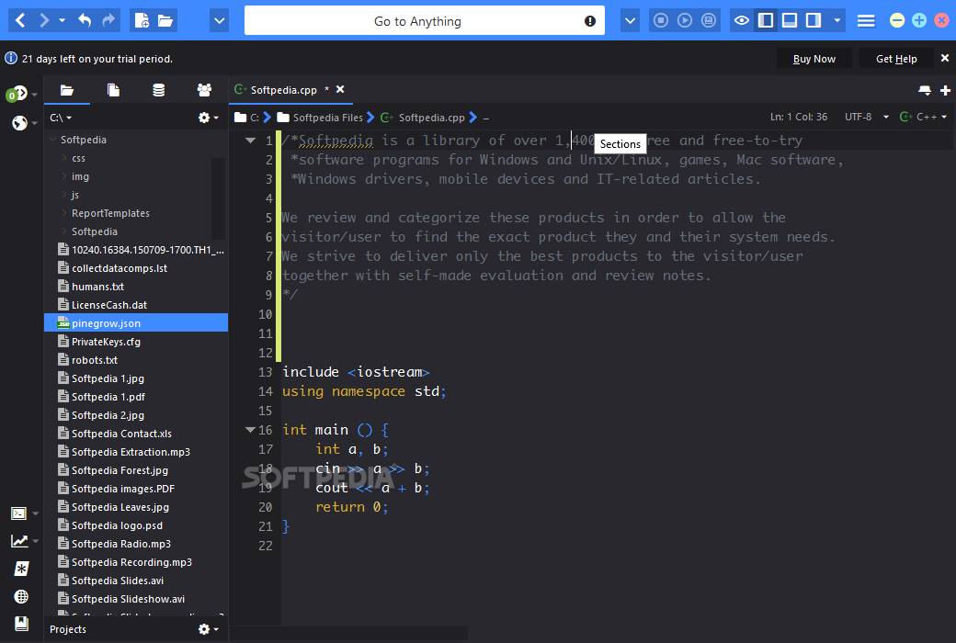
Task: Fold the main function at line 16
Action: (250, 430)
